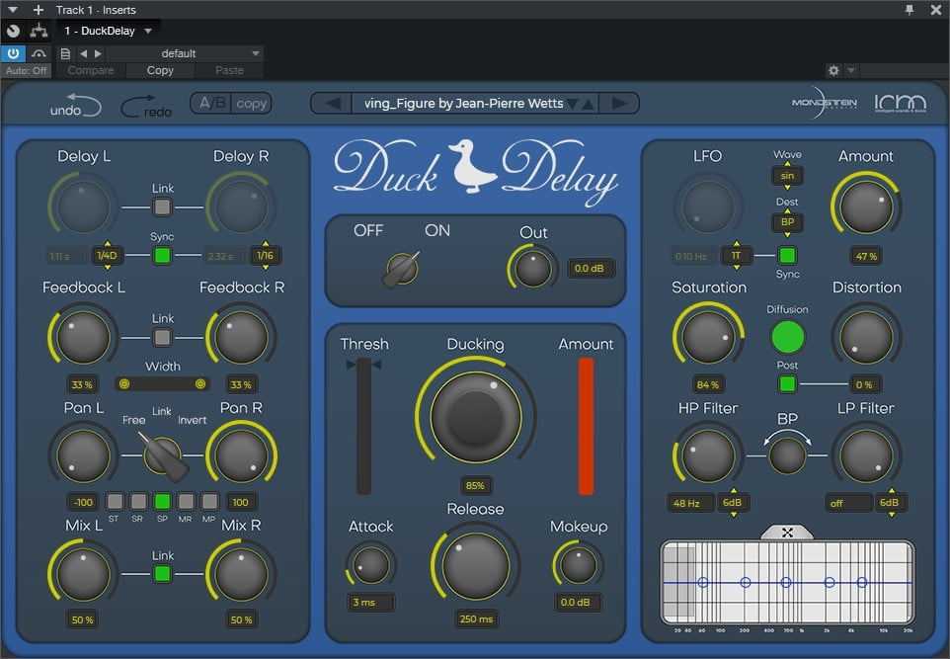The image size is (950, 659).
Task: Click the Feedback L knob
Action: pos(82,337)
